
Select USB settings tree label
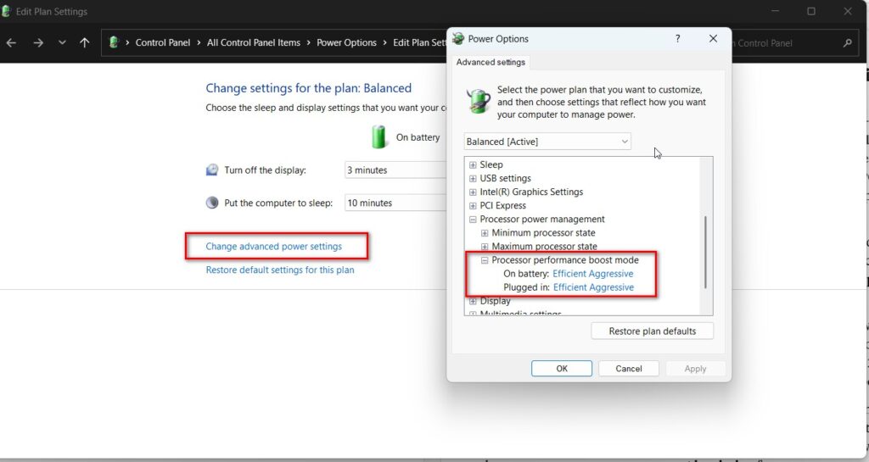click(x=506, y=178)
